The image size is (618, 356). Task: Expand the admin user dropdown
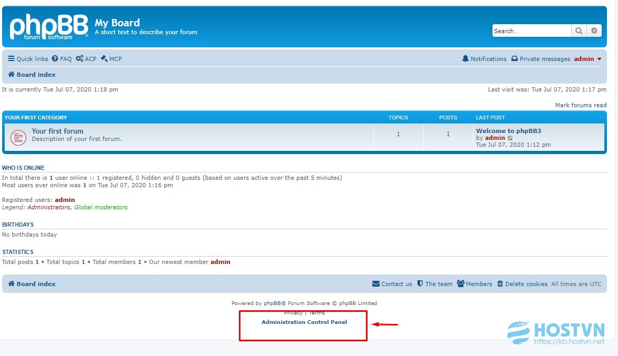(x=588, y=58)
